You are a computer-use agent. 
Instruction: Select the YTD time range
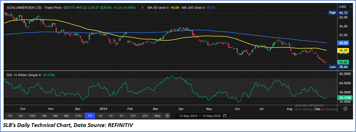click(78, 116)
